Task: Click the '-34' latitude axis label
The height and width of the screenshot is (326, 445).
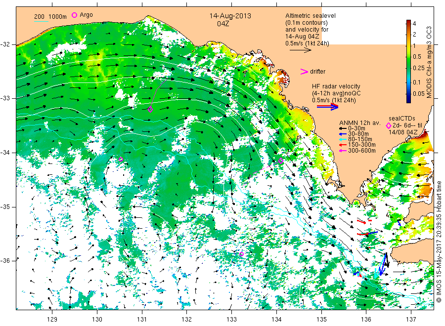Action: pyautogui.click(x=5, y=153)
